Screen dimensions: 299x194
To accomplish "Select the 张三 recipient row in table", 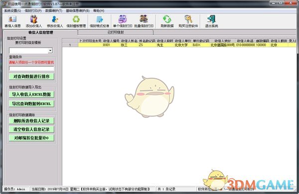I will (179, 45).
